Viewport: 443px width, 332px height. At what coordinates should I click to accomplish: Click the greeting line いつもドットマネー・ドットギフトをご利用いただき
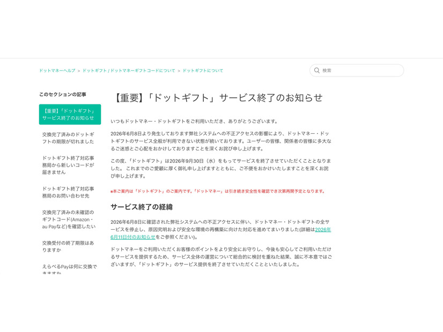pyautogui.click(x=195, y=122)
